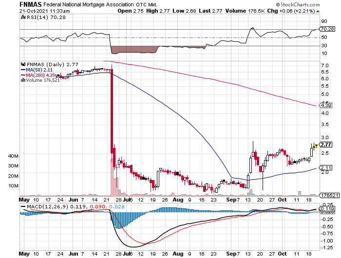
Task: Click the FNMAS ticker symbol heading
Action: coord(31,4)
